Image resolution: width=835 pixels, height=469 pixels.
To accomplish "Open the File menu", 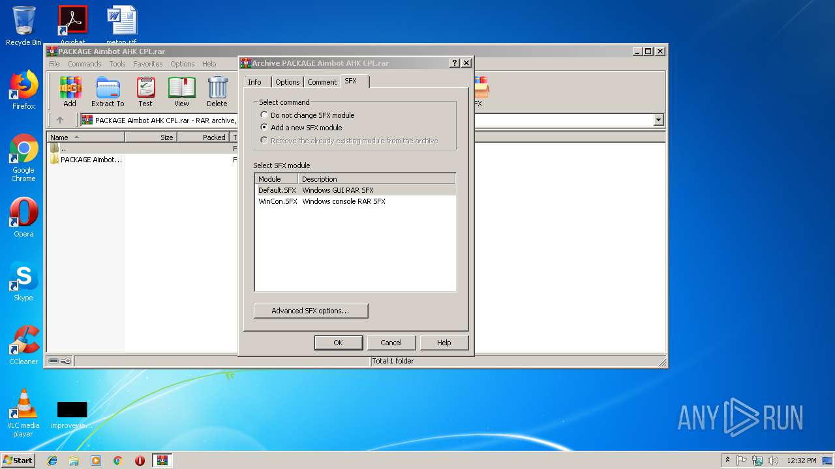I will tap(54, 64).
